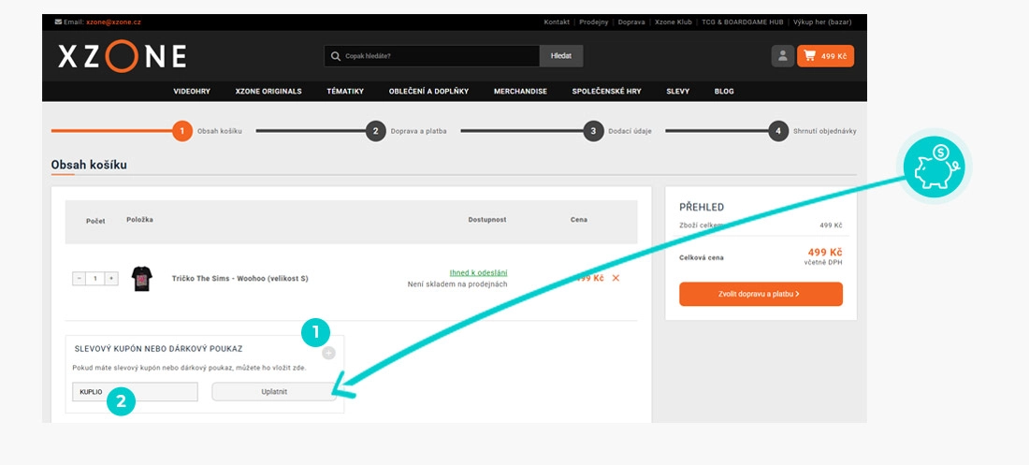The image size is (1029, 465).
Task: Increase item quantity with plus button
Action: pyautogui.click(x=111, y=278)
